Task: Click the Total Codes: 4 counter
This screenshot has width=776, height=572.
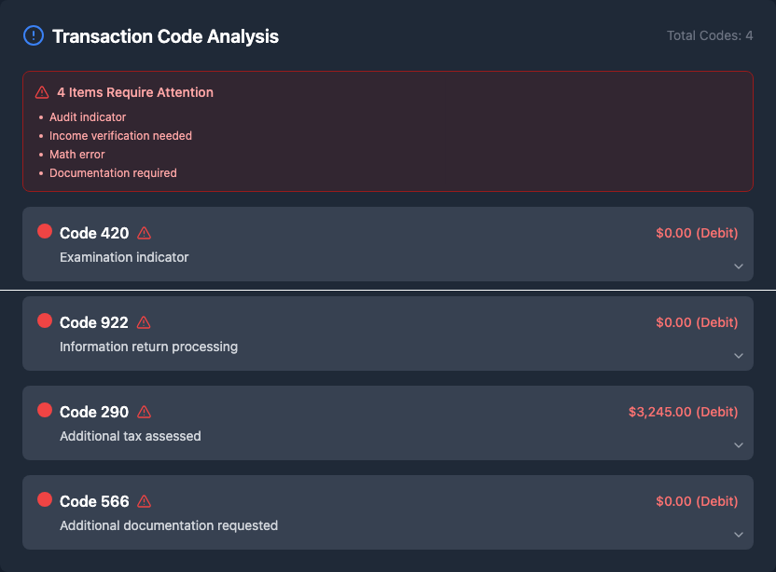Action: (x=710, y=36)
